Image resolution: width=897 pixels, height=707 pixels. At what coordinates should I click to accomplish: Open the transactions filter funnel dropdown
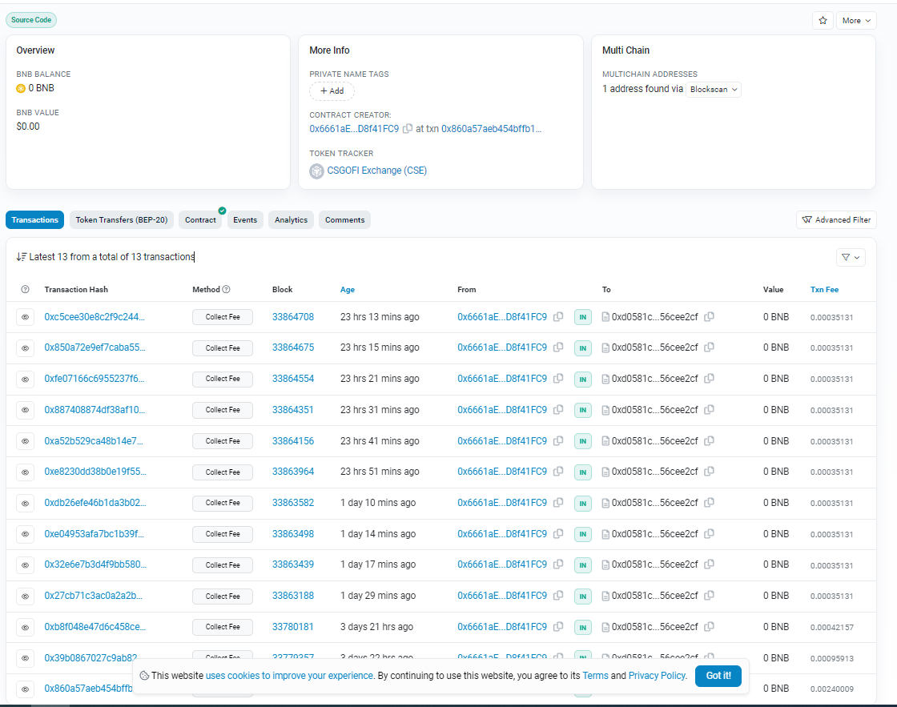pyautogui.click(x=850, y=257)
